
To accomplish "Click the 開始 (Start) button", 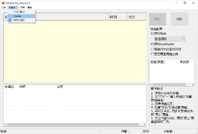I will pos(157,19).
